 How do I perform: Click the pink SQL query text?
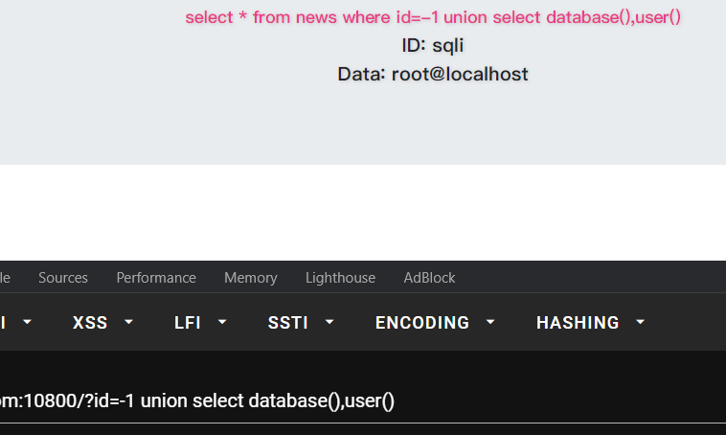(433, 17)
